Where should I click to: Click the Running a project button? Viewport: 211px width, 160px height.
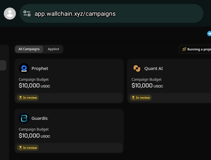click(x=195, y=49)
